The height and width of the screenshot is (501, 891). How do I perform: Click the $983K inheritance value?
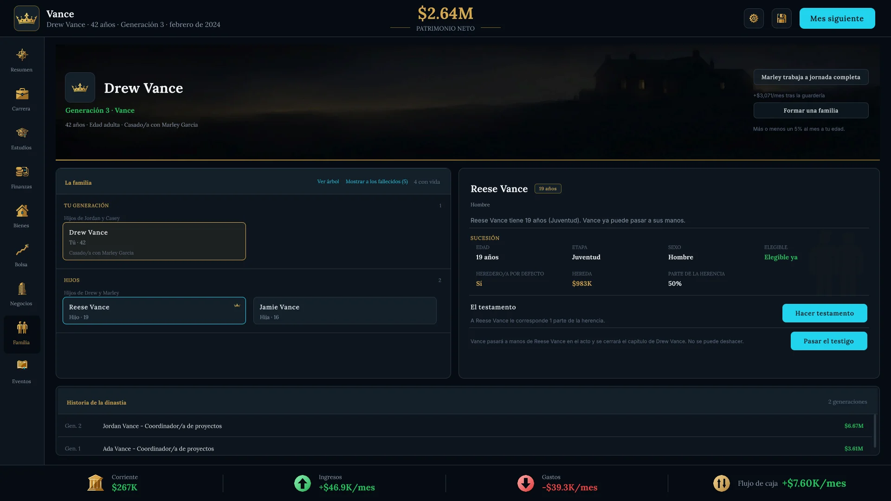pos(582,284)
